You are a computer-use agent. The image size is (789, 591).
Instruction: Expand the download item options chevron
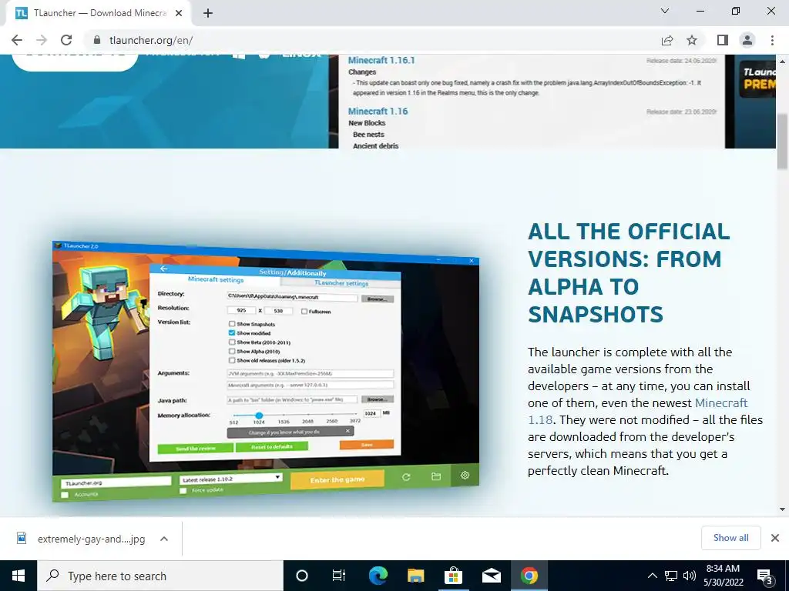click(x=164, y=539)
